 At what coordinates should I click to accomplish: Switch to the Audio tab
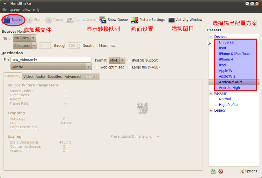(x=40, y=77)
